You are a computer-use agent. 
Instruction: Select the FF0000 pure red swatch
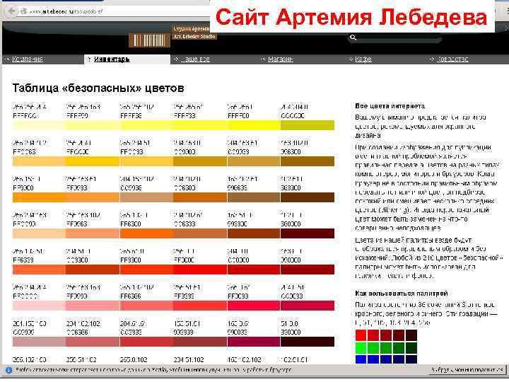tap(200, 270)
